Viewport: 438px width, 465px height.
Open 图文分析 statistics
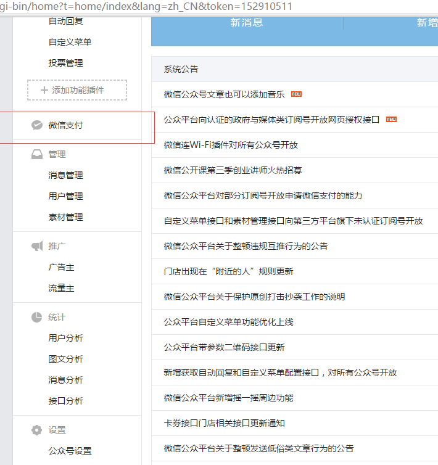click(65, 359)
